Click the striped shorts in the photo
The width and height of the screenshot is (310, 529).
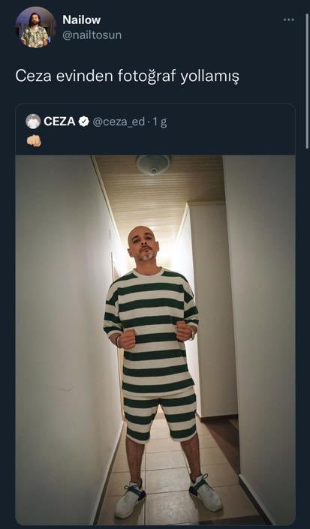(159, 415)
